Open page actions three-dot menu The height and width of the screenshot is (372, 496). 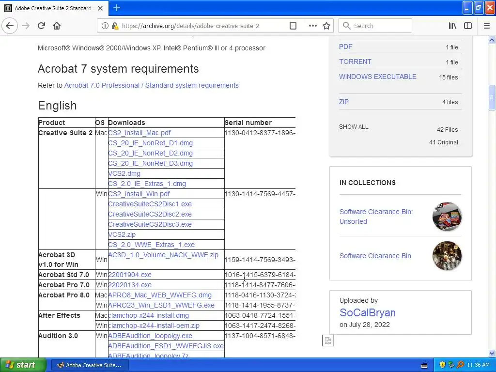click(x=312, y=26)
